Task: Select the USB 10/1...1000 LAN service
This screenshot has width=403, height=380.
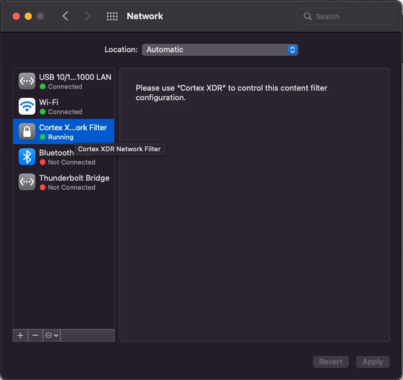Action: point(64,82)
